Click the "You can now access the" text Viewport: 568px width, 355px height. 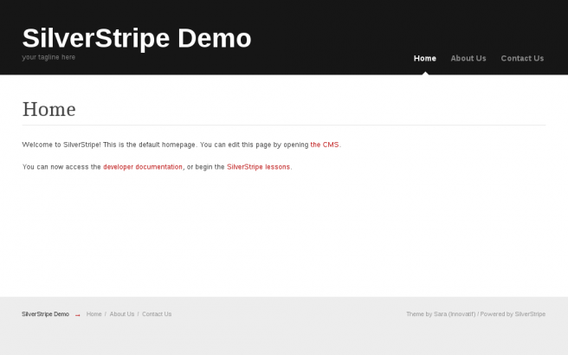(61, 167)
